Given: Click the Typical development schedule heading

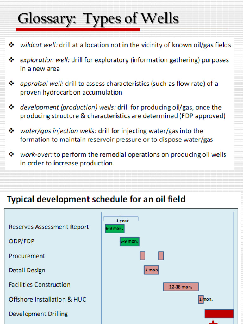Looking at the screenshot, I should [x=96, y=199].
